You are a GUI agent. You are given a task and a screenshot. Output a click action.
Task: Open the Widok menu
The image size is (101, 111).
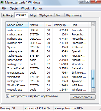pyautogui.click(x=25, y=8)
